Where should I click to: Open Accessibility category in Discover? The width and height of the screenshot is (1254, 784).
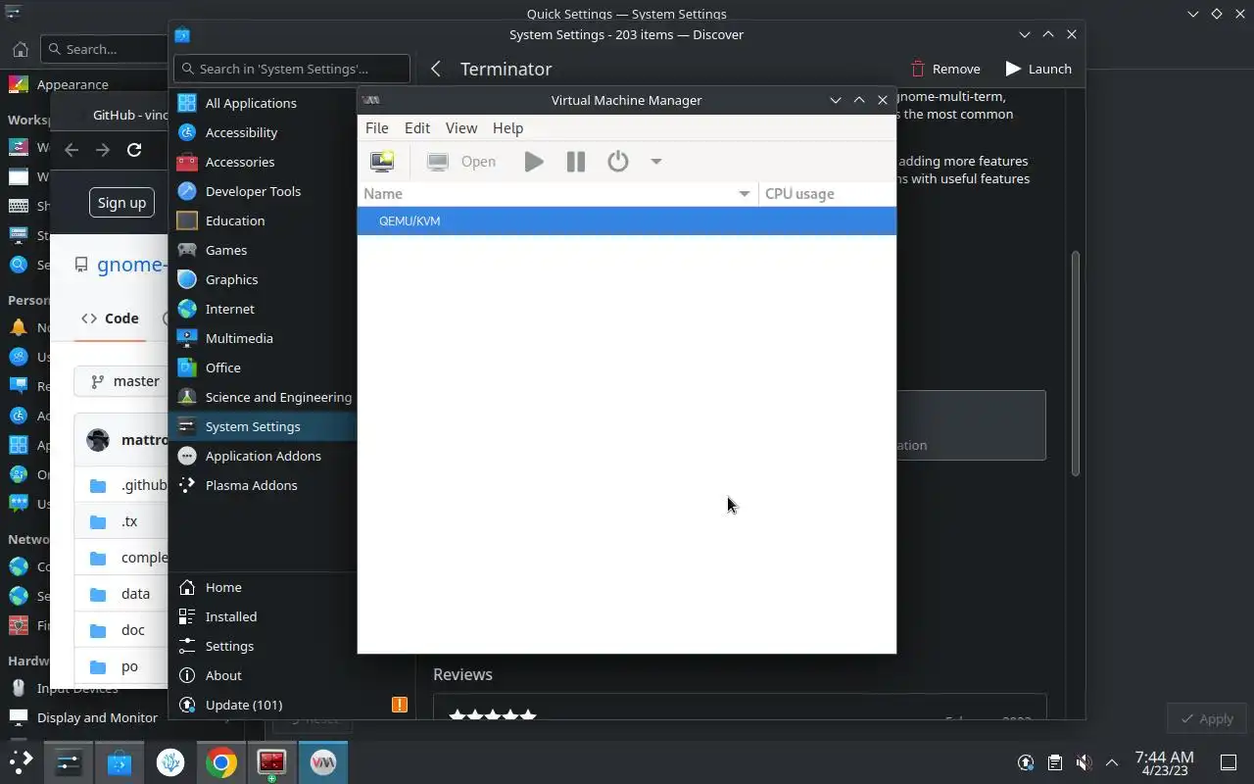[263, 132]
